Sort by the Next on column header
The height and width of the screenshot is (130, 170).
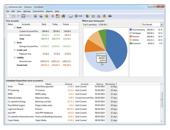[x=100, y=84]
